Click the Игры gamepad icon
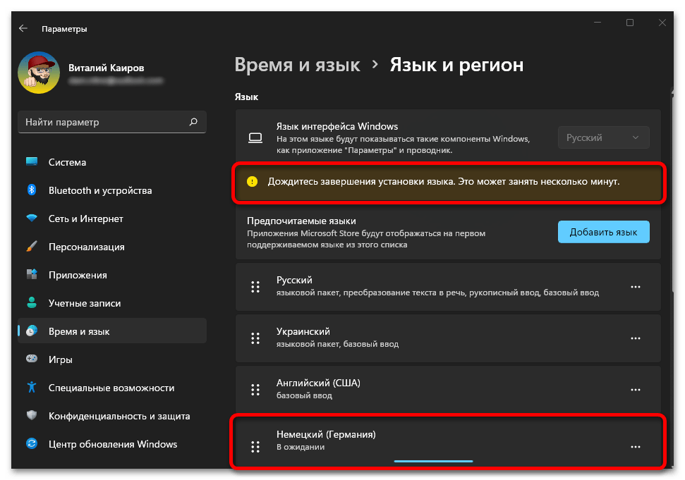This screenshot has height=480, width=685. (32, 359)
